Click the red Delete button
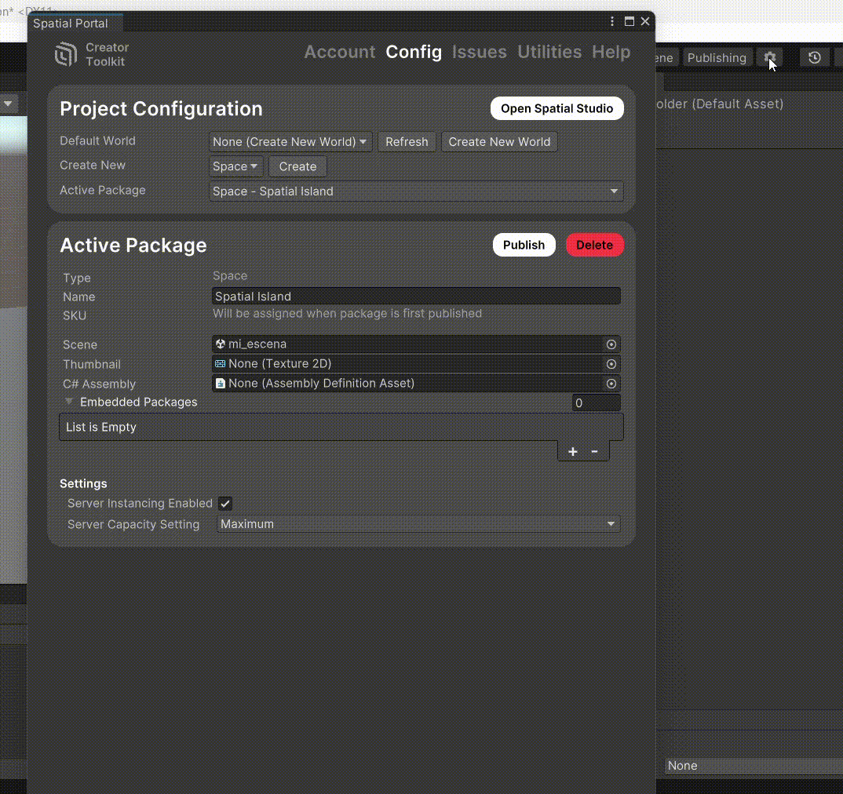The height and width of the screenshot is (794, 843). (595, 245)
